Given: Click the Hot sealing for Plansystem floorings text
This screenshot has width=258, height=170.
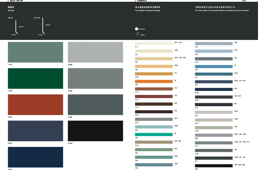Looking at the screenshot, I should coord(148,11).
